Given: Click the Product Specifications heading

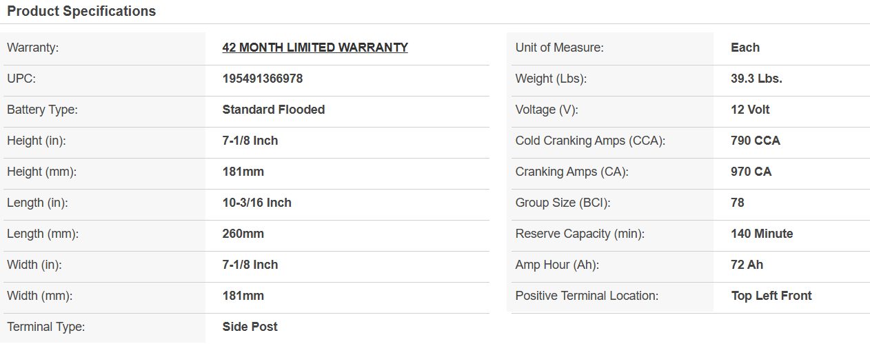Looking at the screenshot, I should (x=81, y=11).
